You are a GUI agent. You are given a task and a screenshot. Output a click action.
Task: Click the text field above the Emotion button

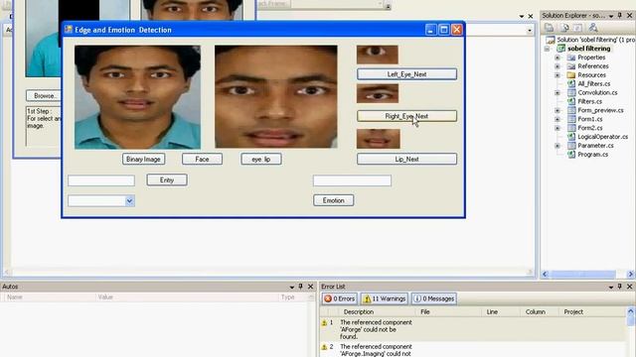pyautogui.click(x=352, y=180)
